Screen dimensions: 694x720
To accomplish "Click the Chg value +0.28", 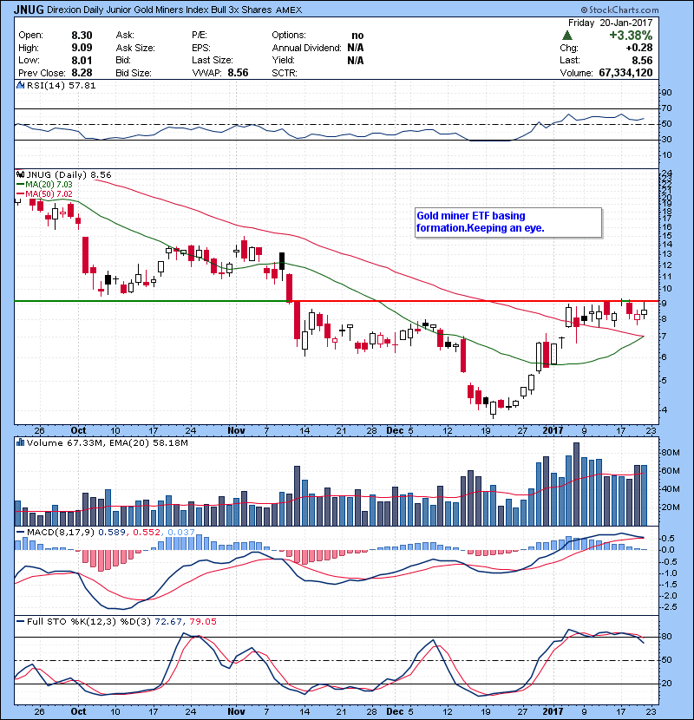I will 638,48.
